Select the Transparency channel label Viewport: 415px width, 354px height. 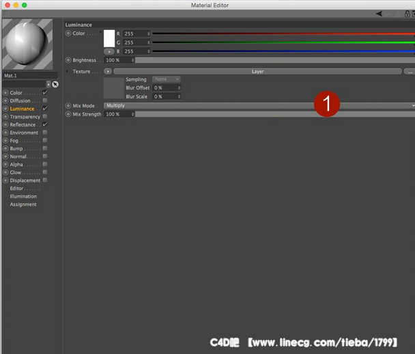25,117
